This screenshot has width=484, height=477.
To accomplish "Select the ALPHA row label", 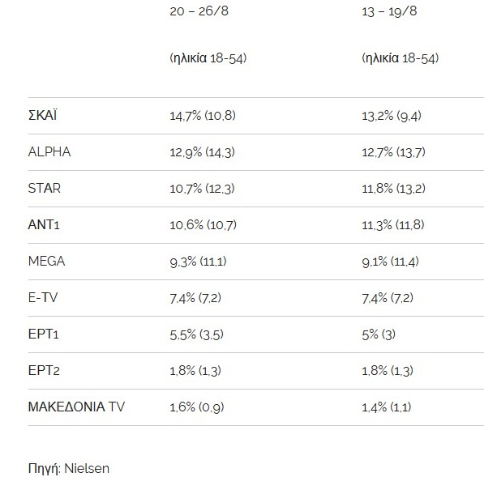I will [x=49, y=152].
